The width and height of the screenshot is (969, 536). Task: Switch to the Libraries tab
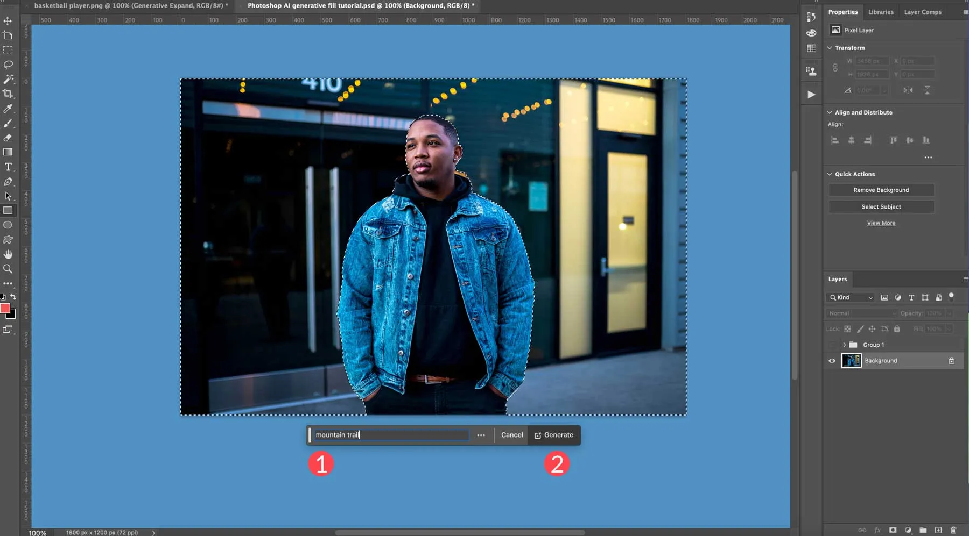(881, 12)
